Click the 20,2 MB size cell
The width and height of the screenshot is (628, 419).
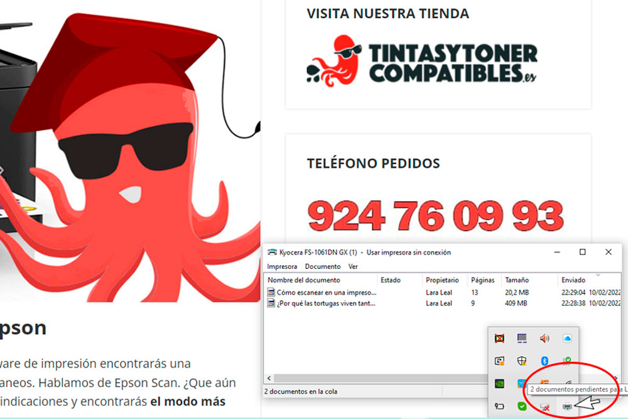517,292
